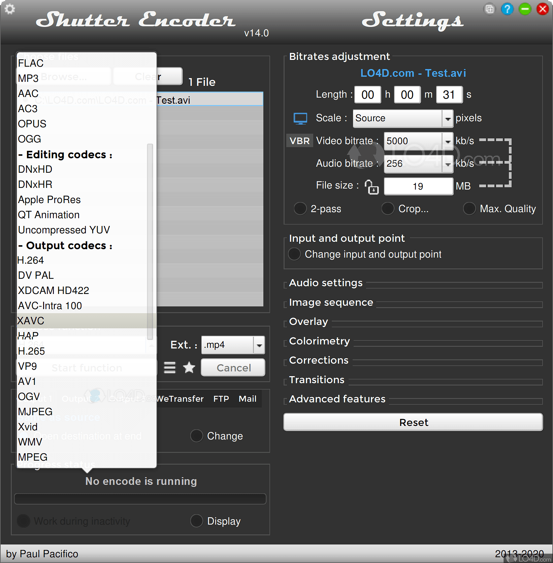Image resolution: width=553 pixels, height=563 pixels.
Task: Choose AC3 in the codec list
Action: (87, 108)
